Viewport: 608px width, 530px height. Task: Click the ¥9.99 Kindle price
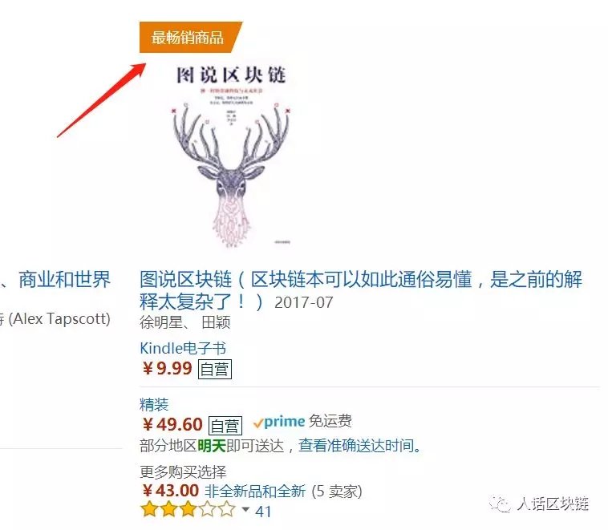[168, 368]
